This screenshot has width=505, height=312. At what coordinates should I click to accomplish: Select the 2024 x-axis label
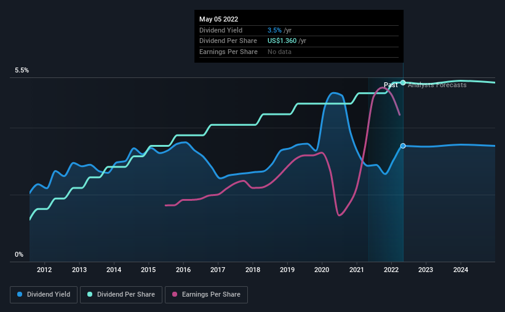pos(461,270)
